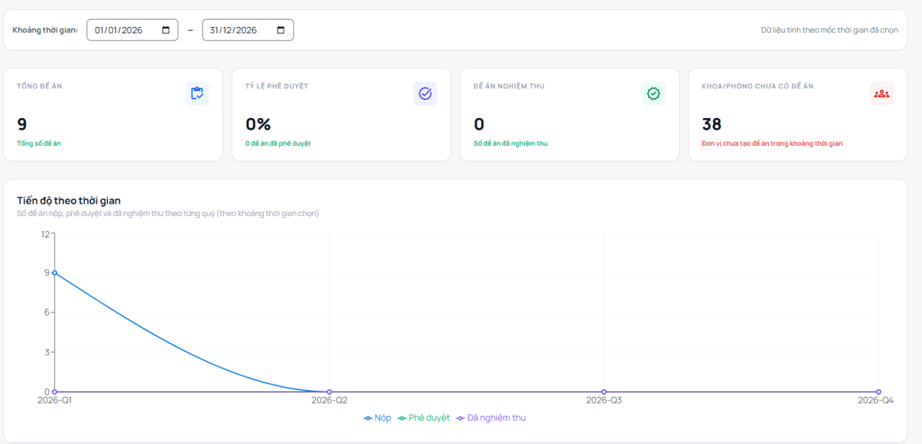This screenshot has width=922, height=444.
Task: Click the chart data point at 2026-Q2
Action: (329, 392)
